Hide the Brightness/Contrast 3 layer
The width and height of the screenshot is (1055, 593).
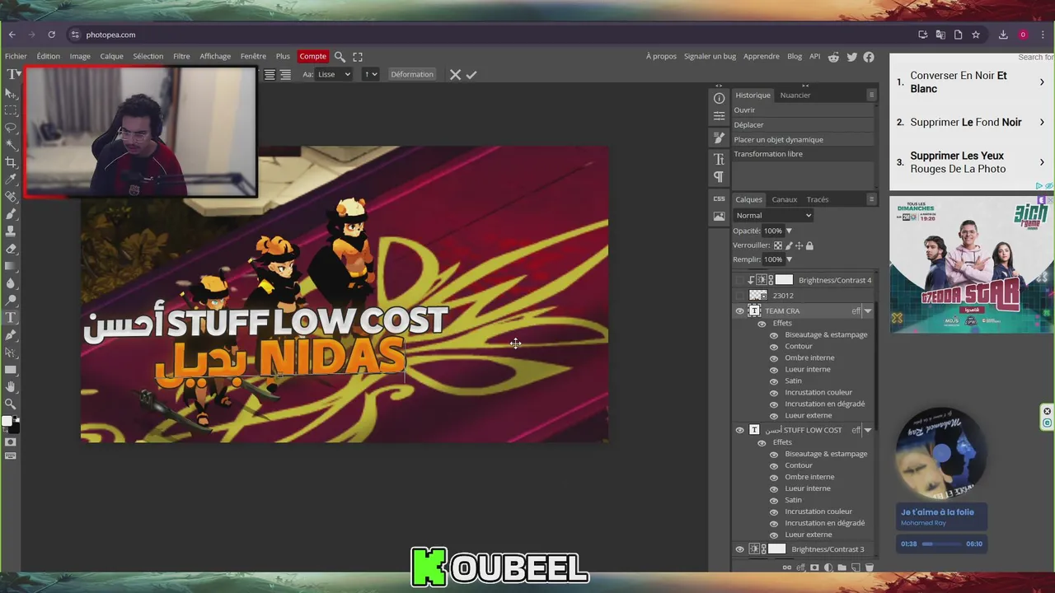click(x=739, y=549)
